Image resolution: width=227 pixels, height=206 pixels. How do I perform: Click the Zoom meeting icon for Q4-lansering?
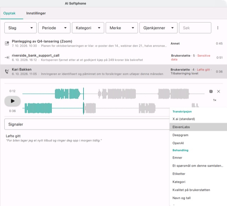tap(7, 43)
